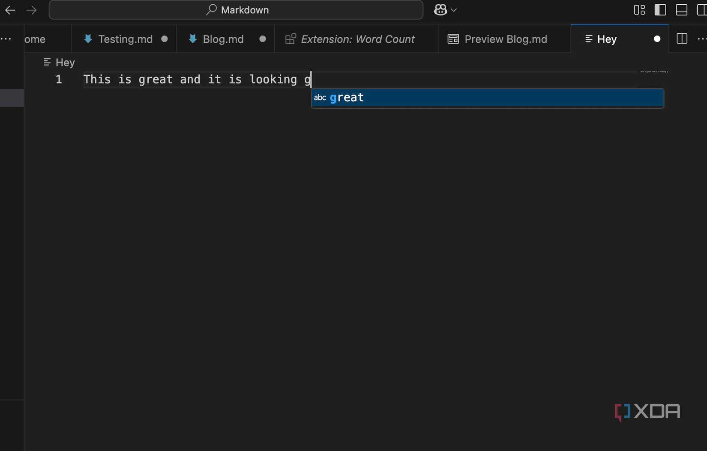Click the Split Editor icon
This screenshot has height=451, width=707.
click(x=682, y=39)
